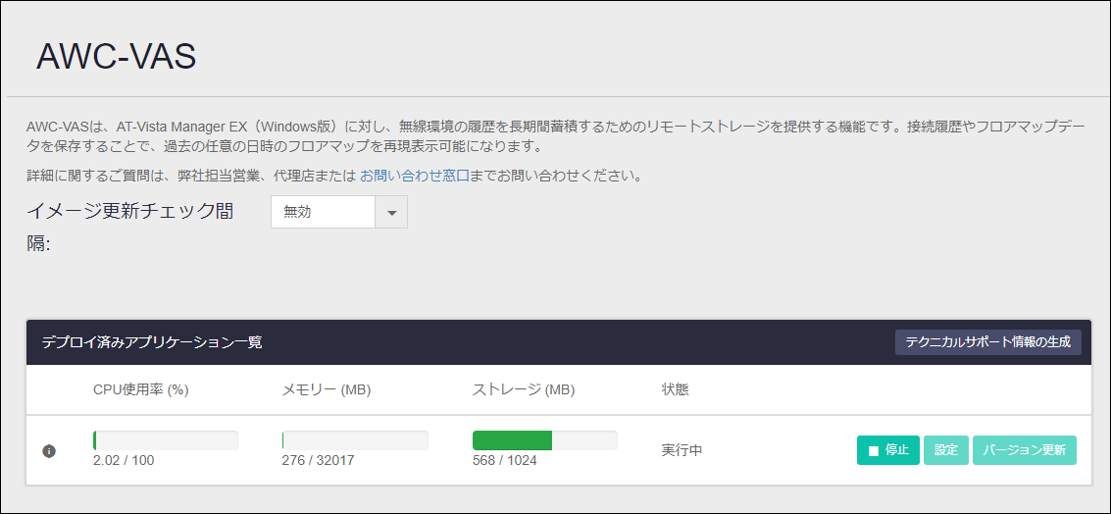Click the CPU使用率 (%) column header
This screenshot has width=1111, height=514.
(141, 390)
